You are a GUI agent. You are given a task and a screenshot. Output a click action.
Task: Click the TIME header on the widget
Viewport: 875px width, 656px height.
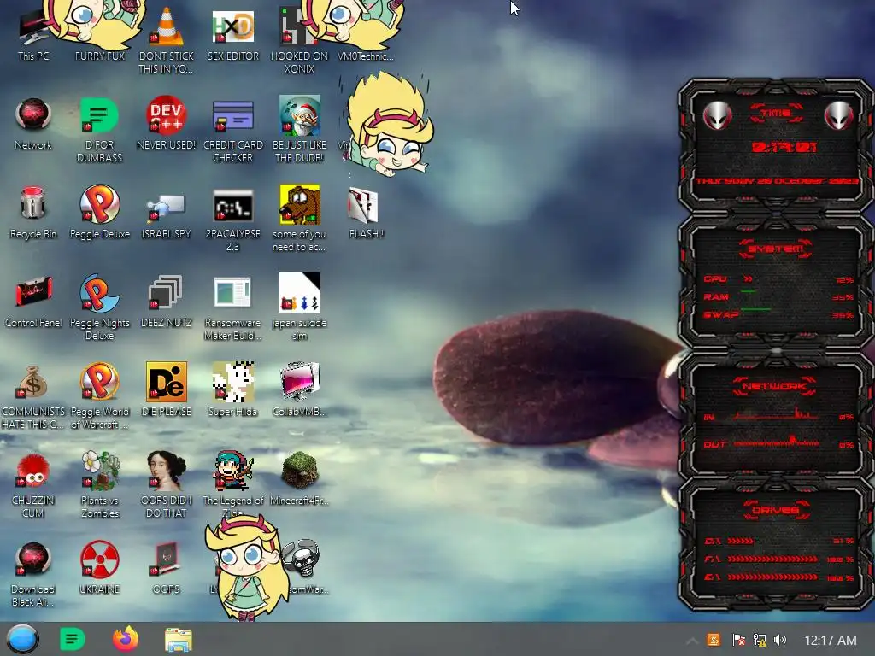[776, 114]
